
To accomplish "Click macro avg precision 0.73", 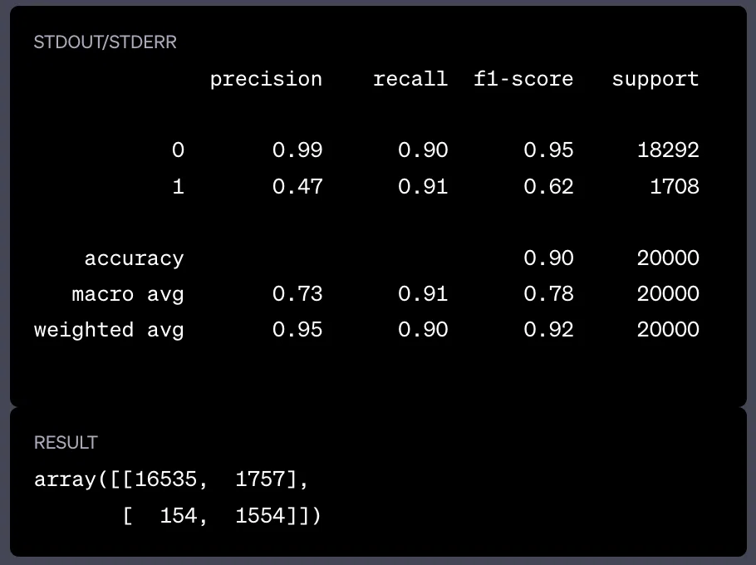I will tap(297, 293).
